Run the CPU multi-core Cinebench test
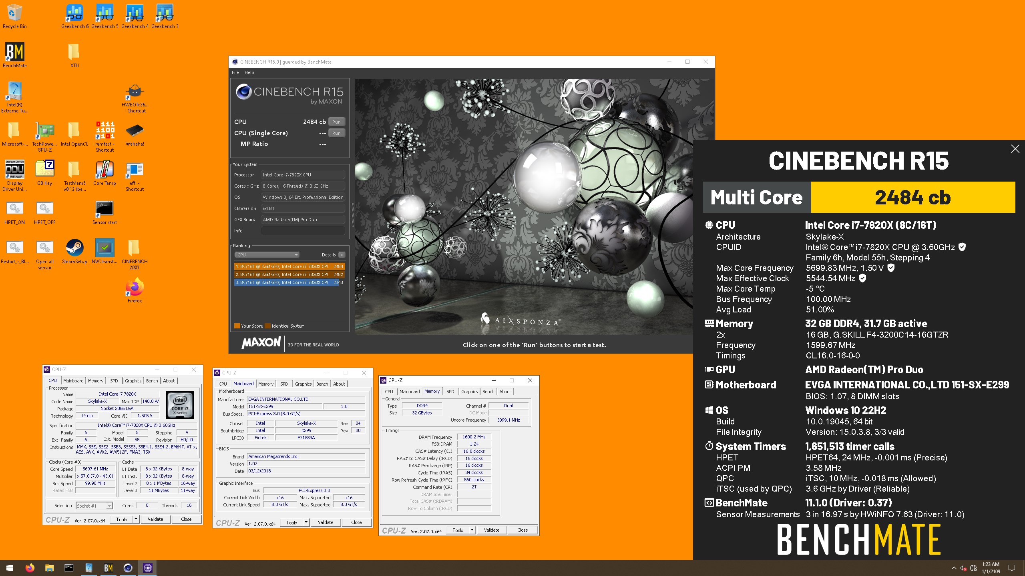1025x576 pixels. pyautogui.click(x=336, y=122)
